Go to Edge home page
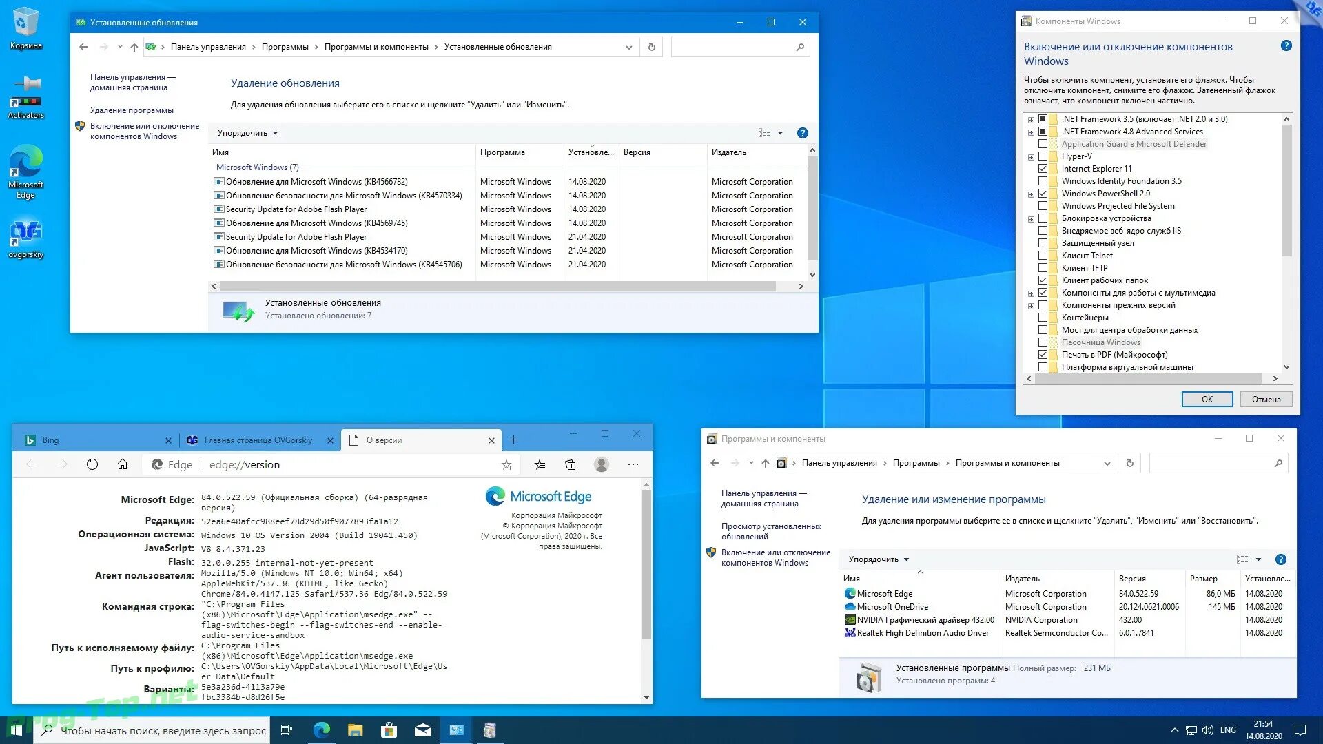 123,464
